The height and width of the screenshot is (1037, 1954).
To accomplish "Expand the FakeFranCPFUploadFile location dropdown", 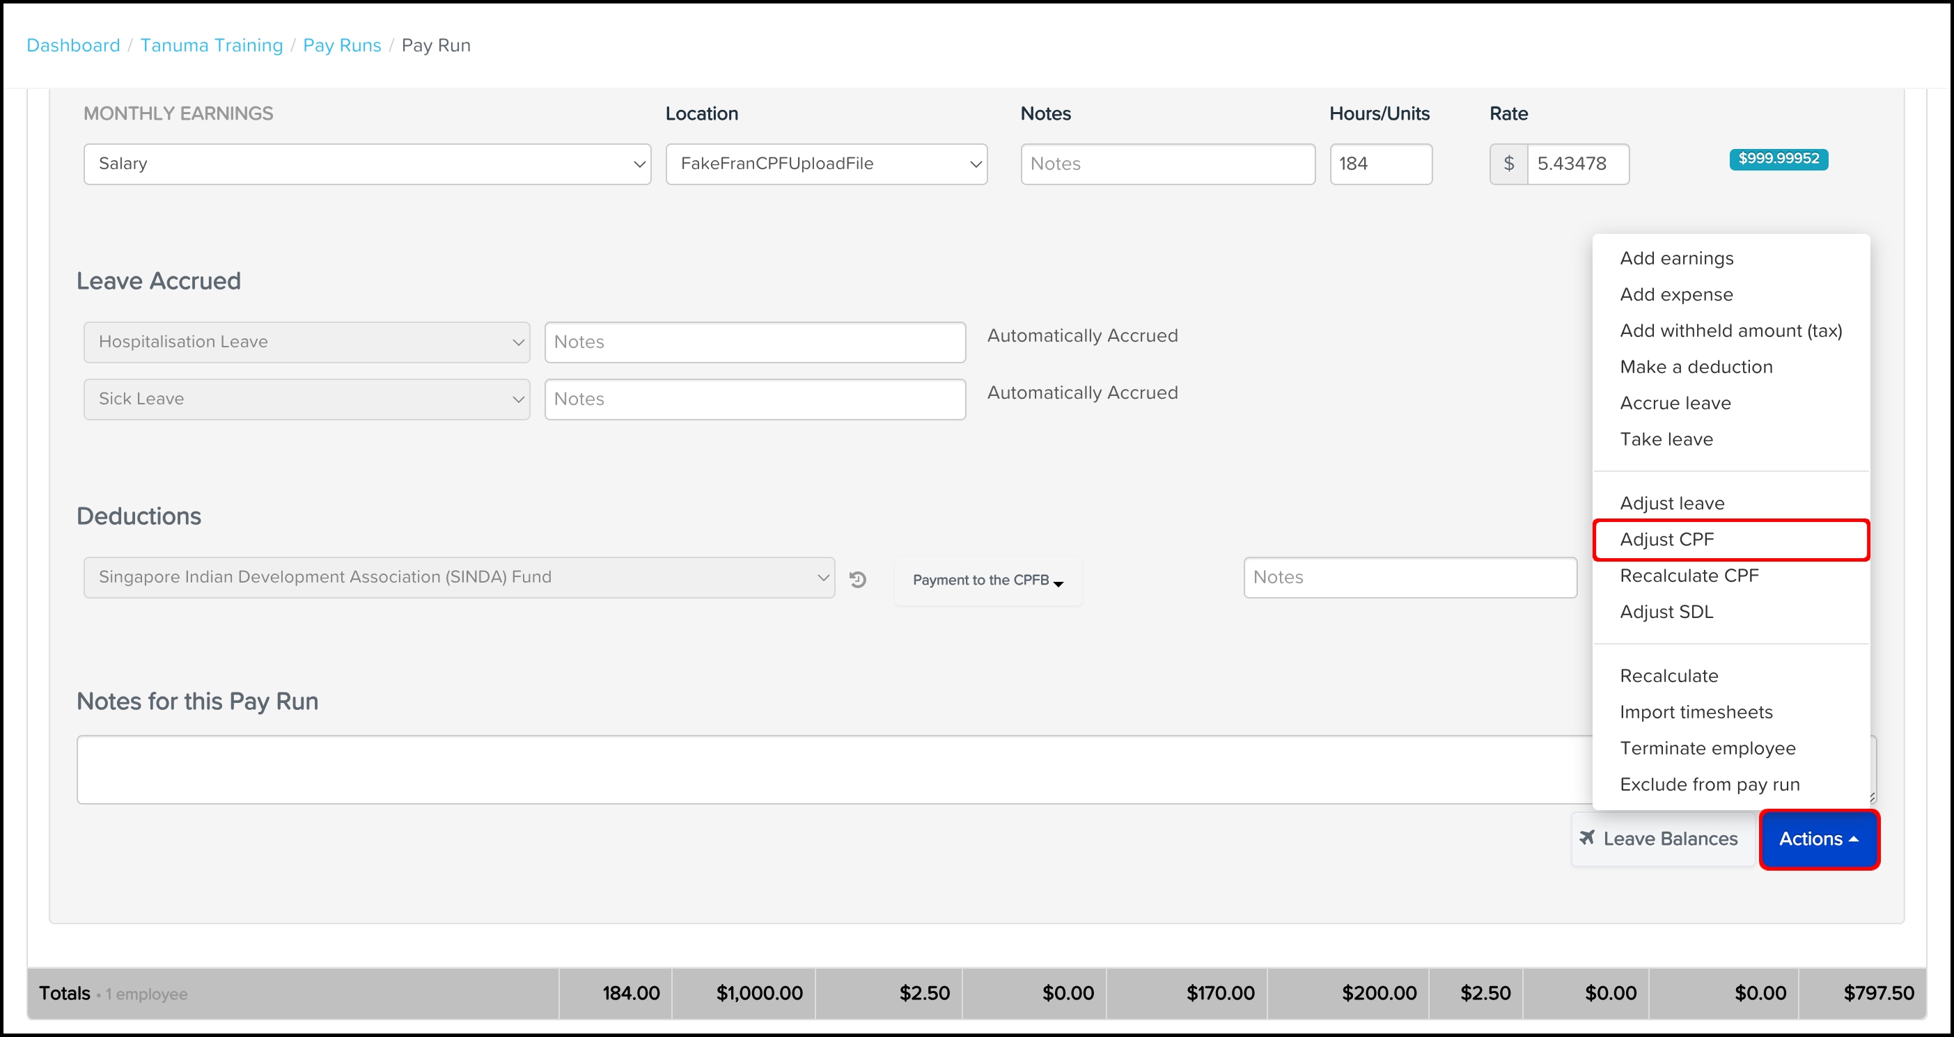I will coord(826,164).
